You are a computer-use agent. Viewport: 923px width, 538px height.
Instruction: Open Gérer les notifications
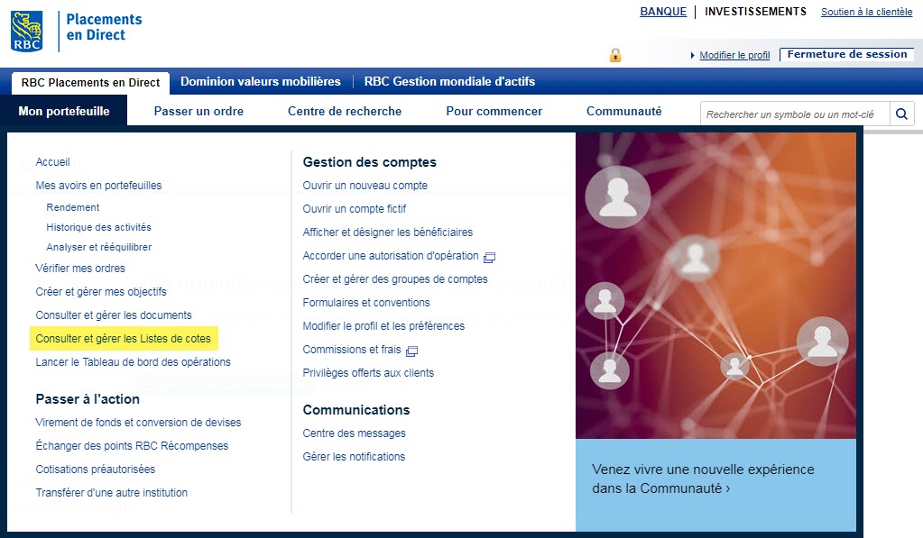[354, 458]
